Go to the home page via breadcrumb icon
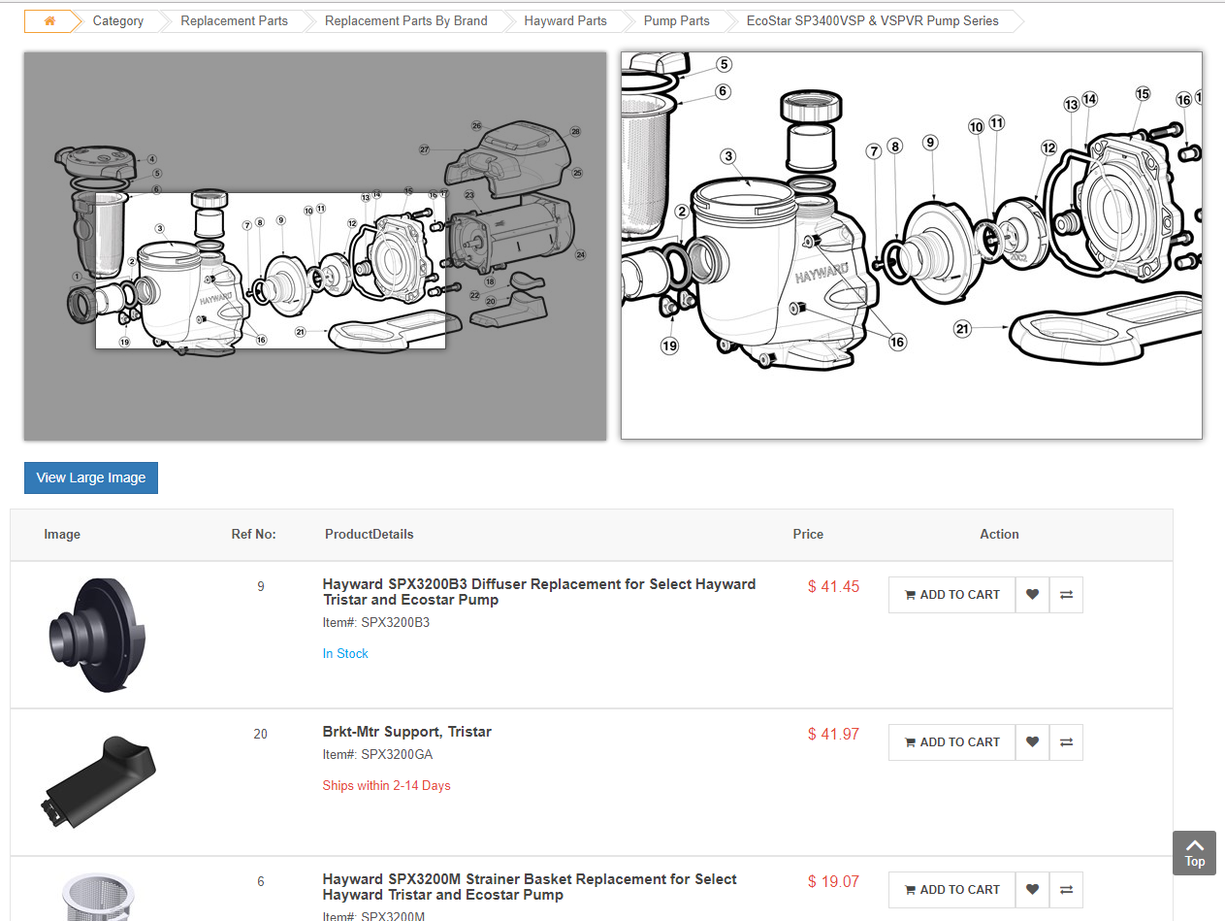Image resolution: width=1225 pixels, height=921 pixels. 49,20
